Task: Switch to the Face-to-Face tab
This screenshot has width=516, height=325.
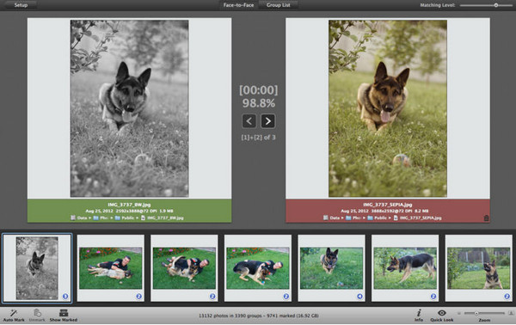Action: (238, 5)
